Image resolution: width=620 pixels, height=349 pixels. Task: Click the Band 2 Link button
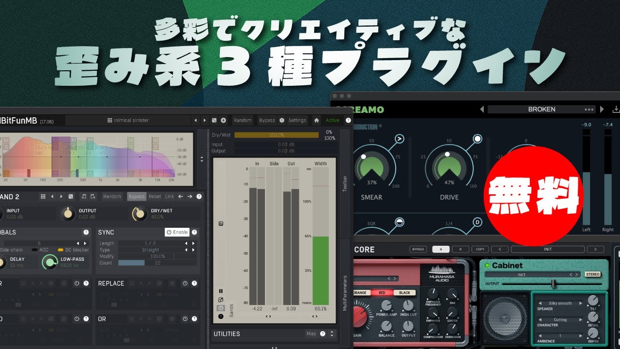tap(170, 196)
